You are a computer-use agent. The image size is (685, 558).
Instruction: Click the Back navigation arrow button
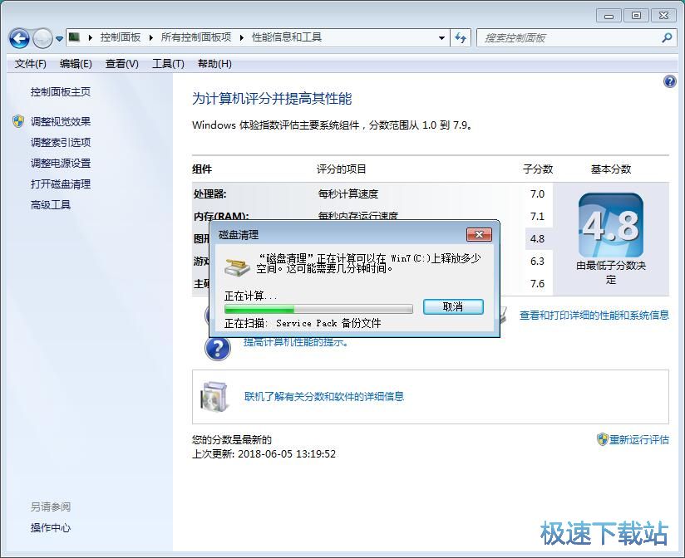[x=19, y=39]
